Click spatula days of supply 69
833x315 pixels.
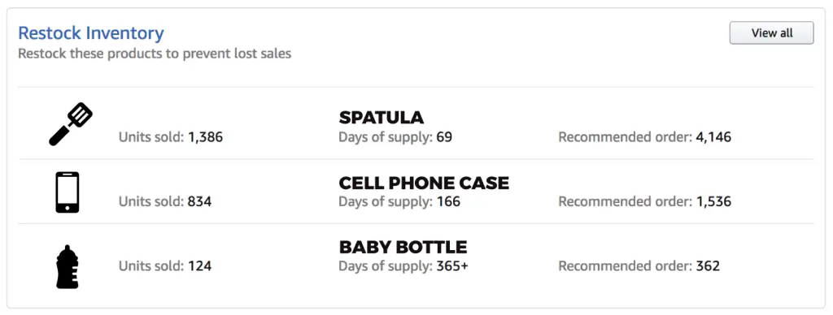pos(444,137)
